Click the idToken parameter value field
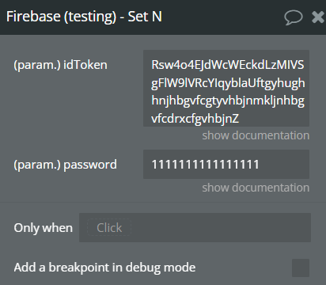This screenshot has width=326, height=285. coord(226,88)
